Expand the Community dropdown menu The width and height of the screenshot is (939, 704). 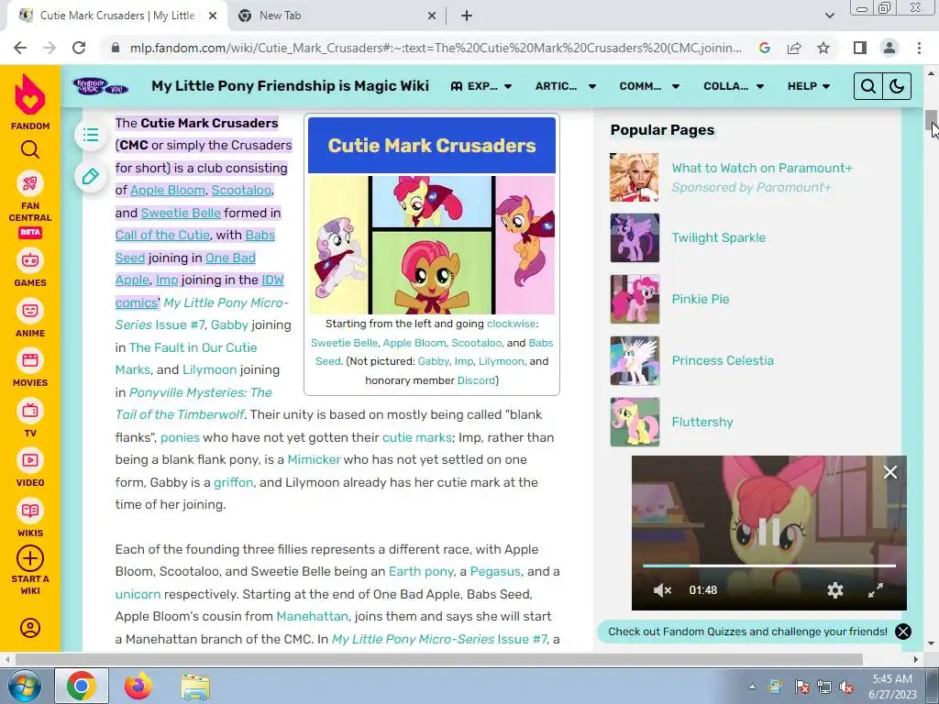pos(649,87)
